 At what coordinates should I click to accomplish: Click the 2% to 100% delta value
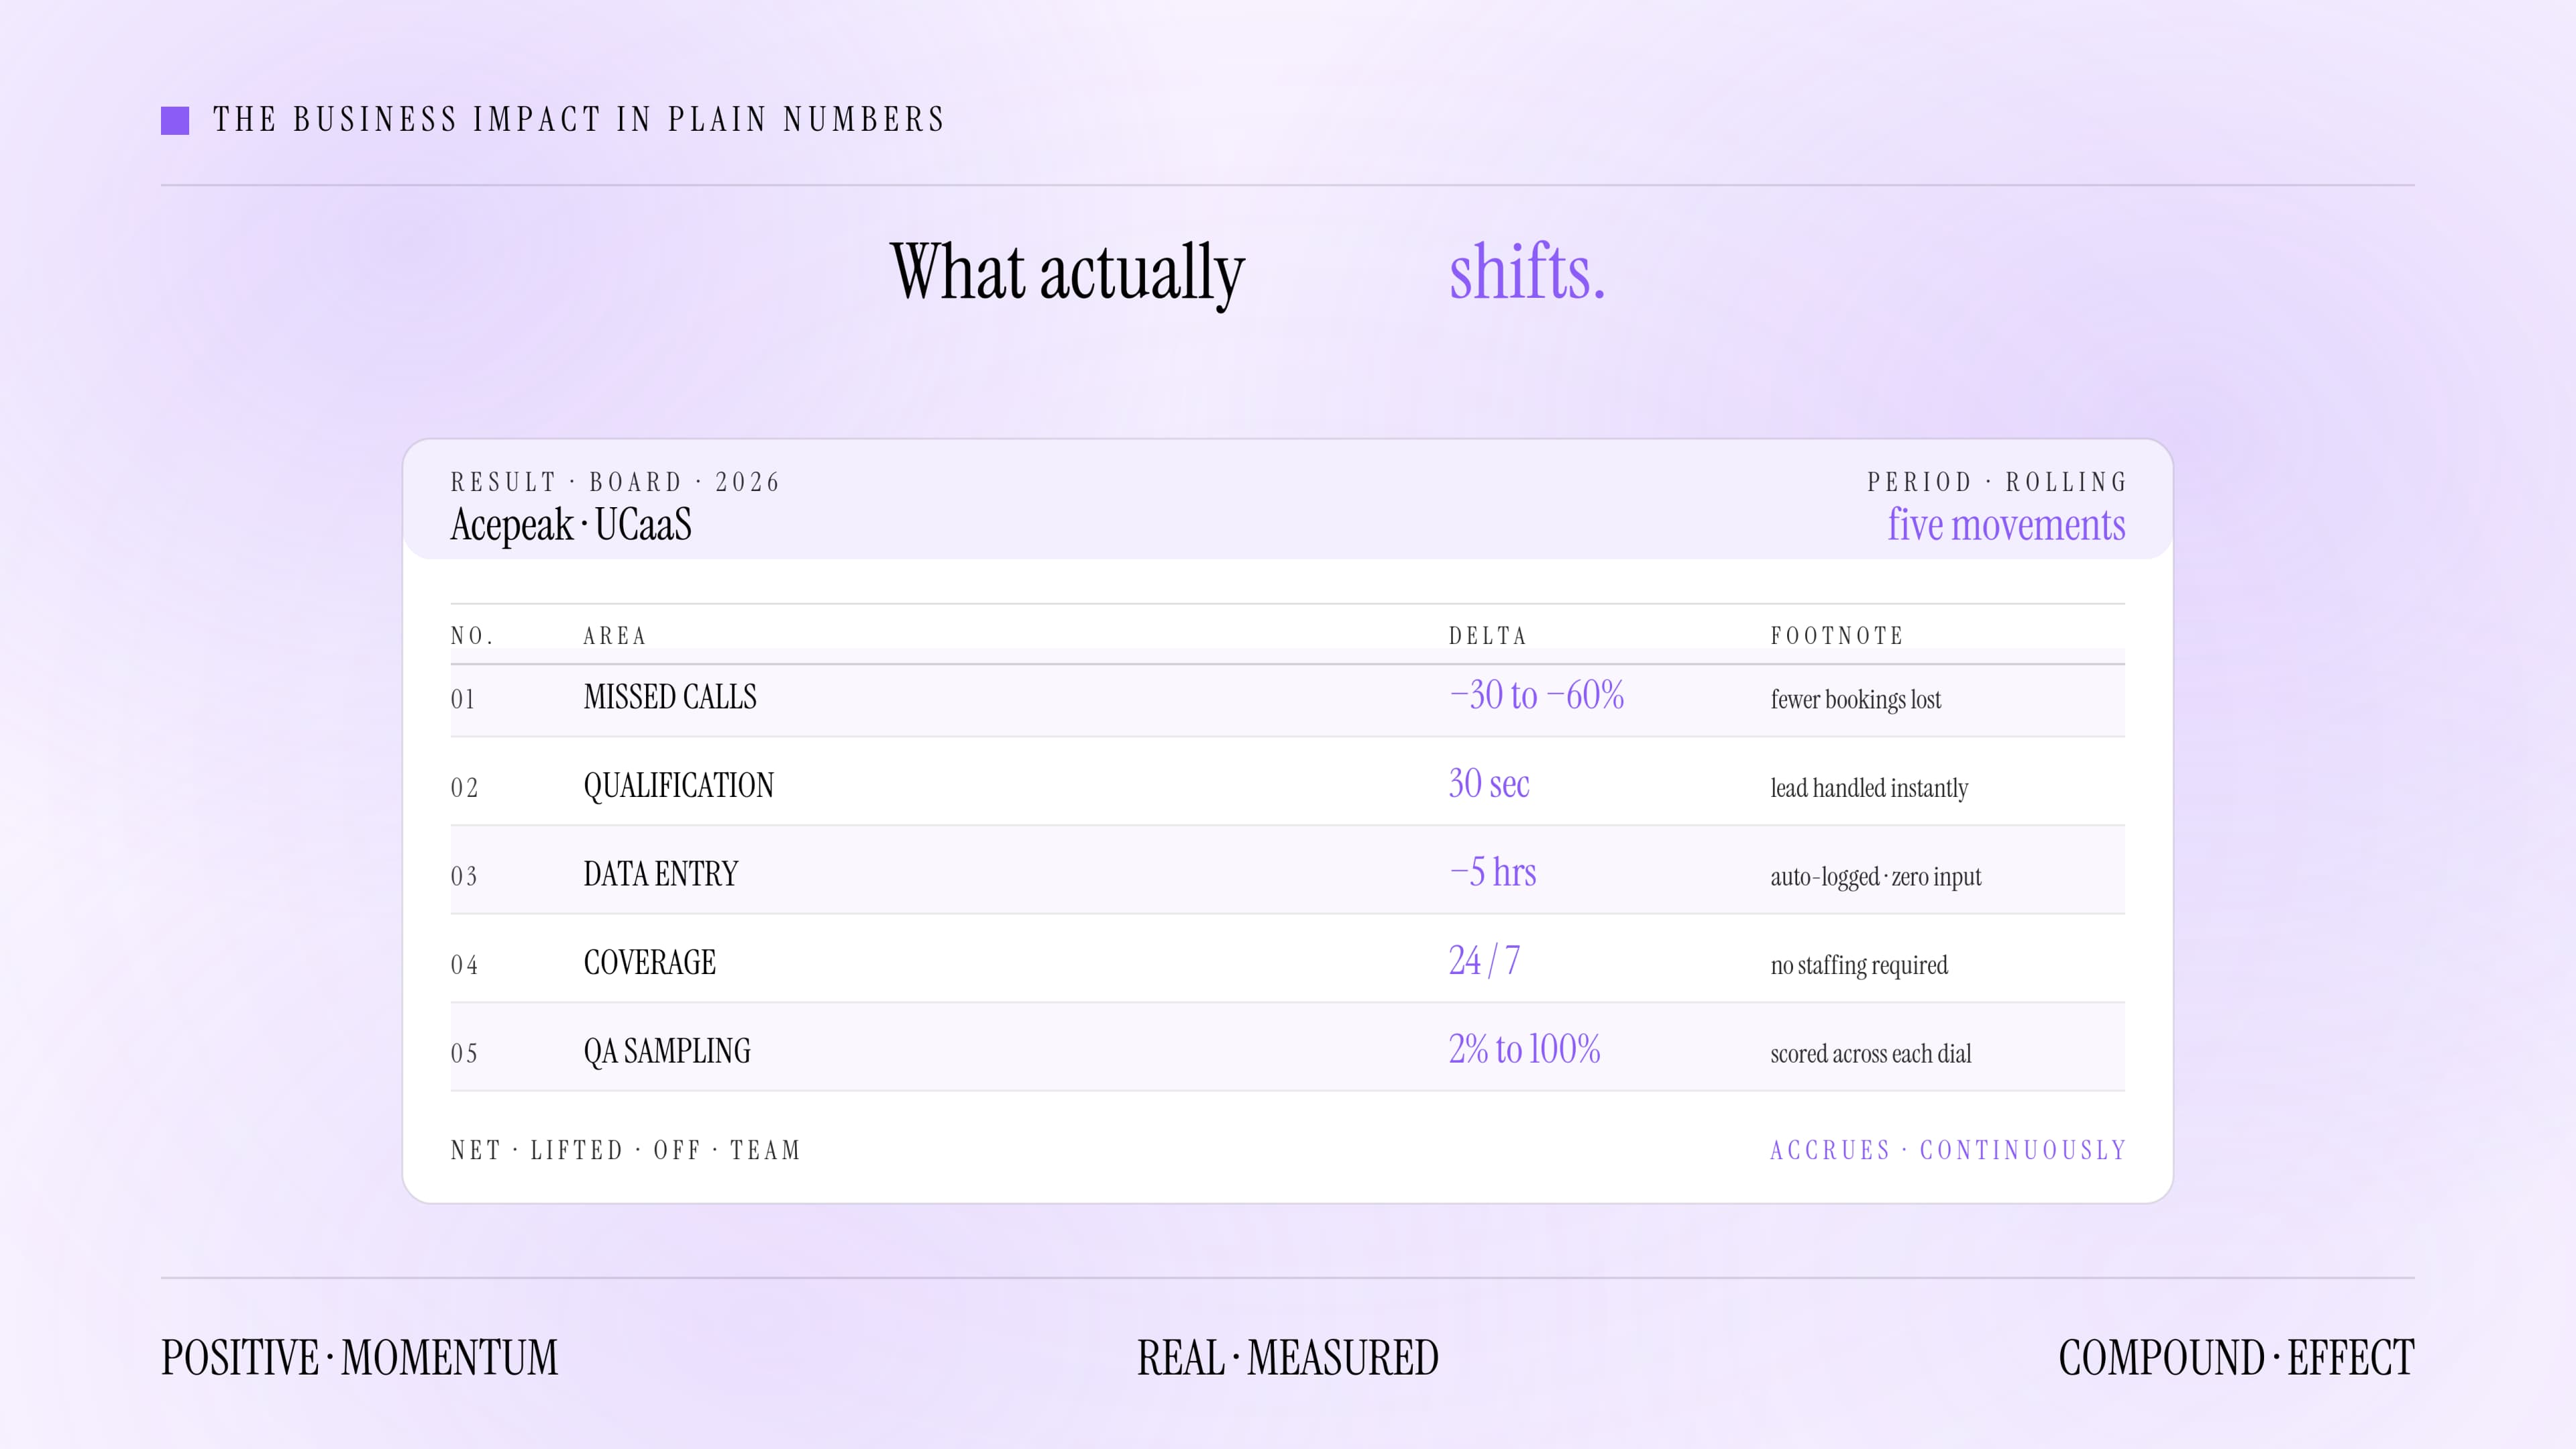(1525, 1049)
